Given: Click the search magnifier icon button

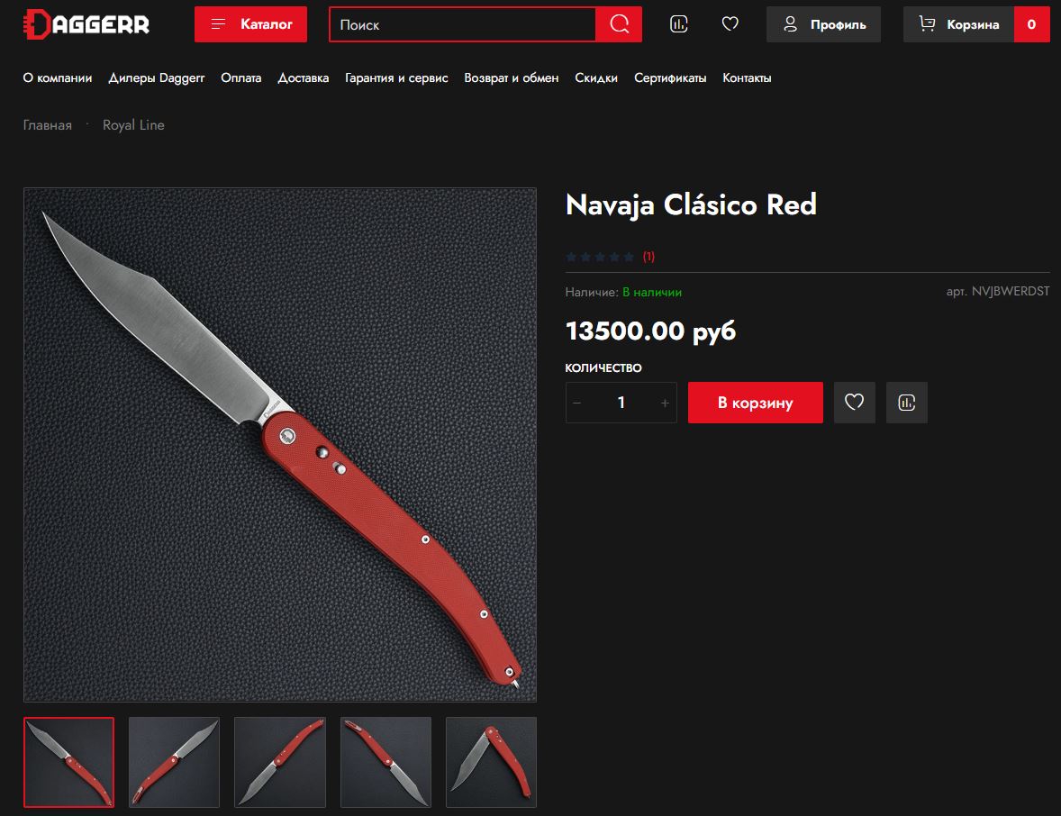Looking at the screenshot, I should click(619, 24).
